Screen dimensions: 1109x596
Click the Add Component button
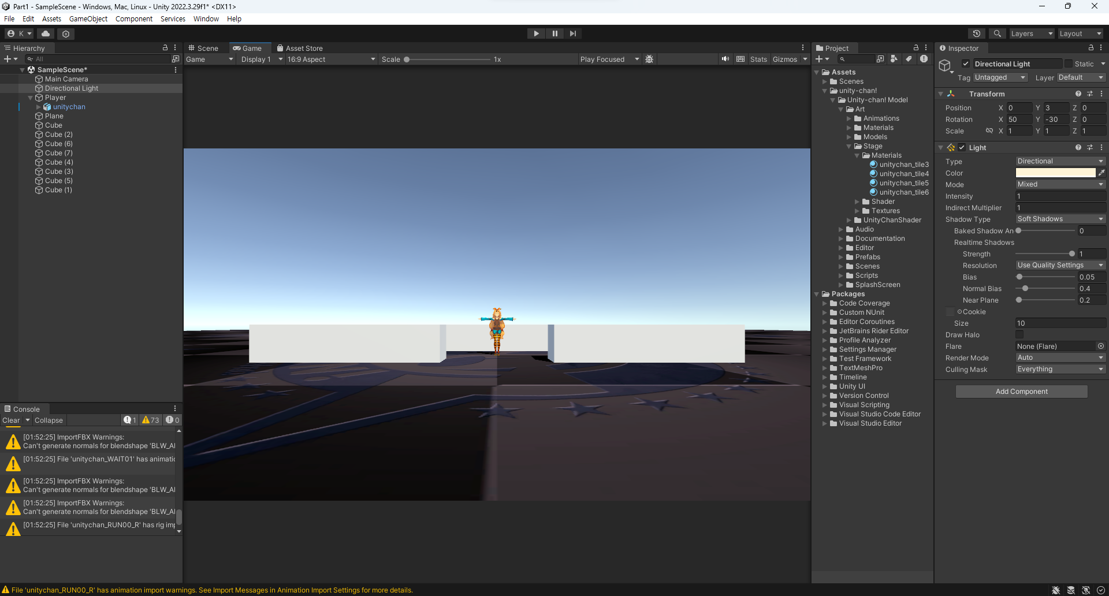pyautogui.click(x=1021, y=391)
